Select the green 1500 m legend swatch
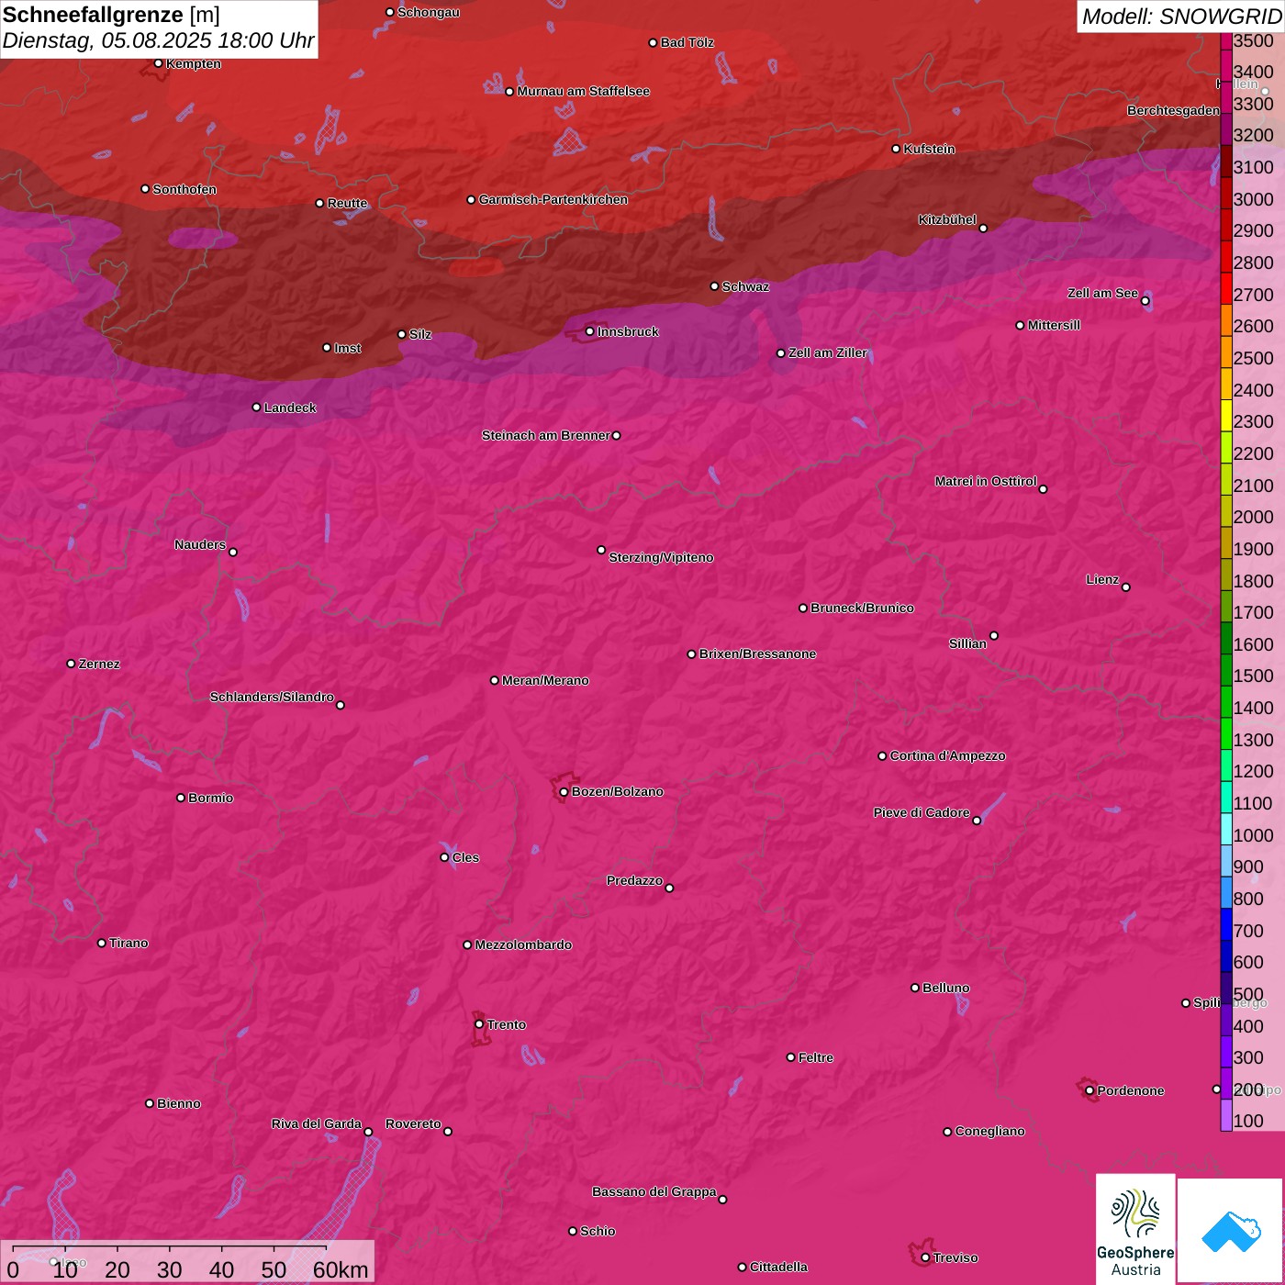 pos(1226,670)
